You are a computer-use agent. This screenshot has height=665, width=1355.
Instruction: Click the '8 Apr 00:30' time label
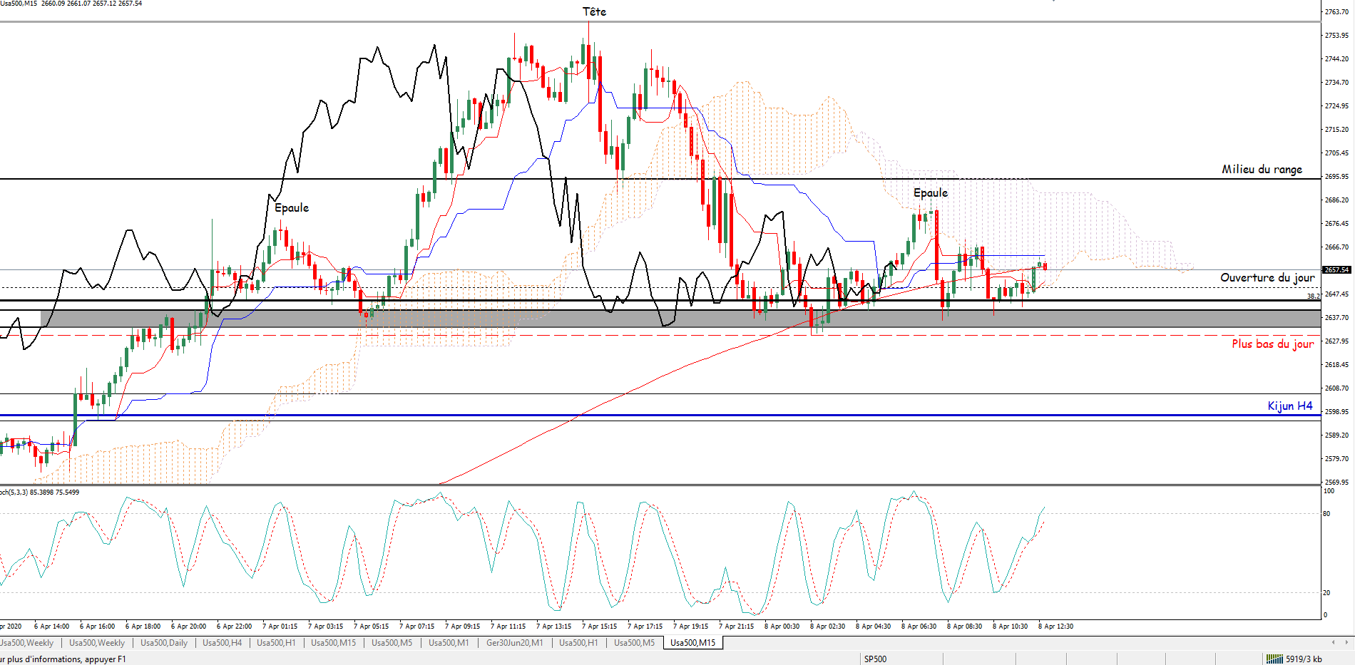pyautogui.click(x=782, y=627)
